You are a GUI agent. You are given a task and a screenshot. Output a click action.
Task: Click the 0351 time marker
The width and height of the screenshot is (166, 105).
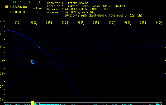18,22
